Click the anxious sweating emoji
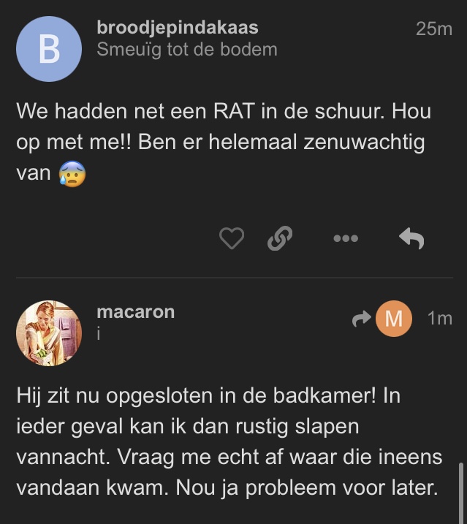Viewport: 467px width, 524px height. tap(72, 174)
